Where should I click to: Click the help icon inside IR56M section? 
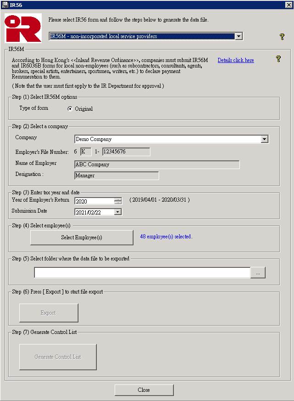(x=278, y=59)
